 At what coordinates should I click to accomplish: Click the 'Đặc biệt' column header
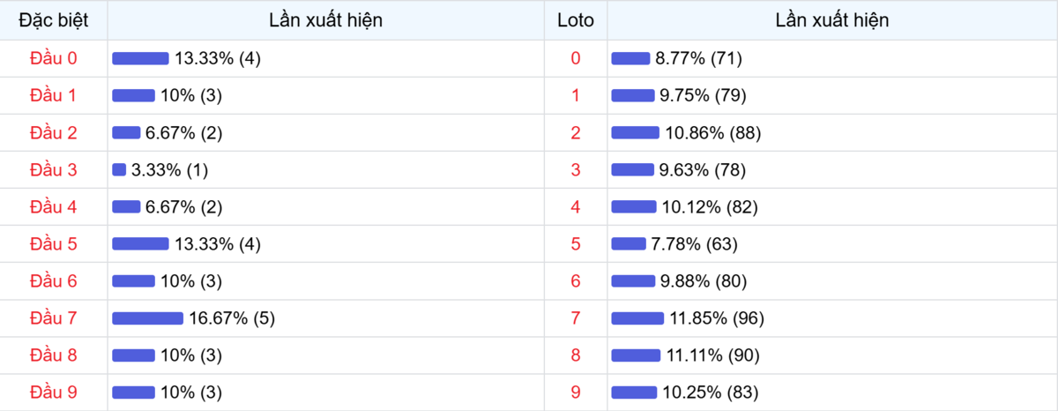tap(54, 19)
